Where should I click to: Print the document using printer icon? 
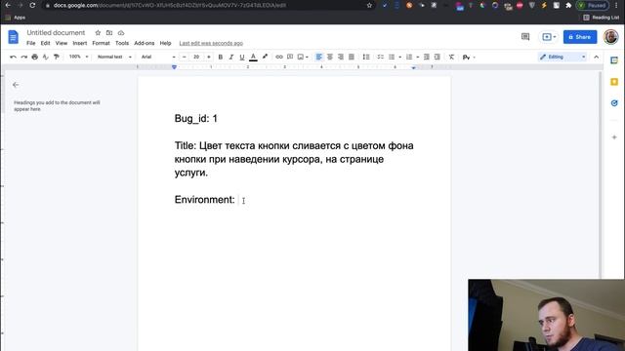(x=35, y=57)
